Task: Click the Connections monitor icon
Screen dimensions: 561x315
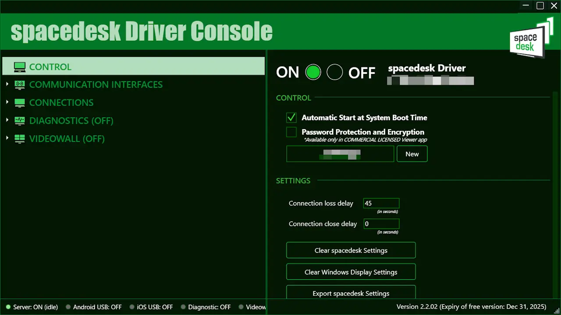Action: click(20, 103)
